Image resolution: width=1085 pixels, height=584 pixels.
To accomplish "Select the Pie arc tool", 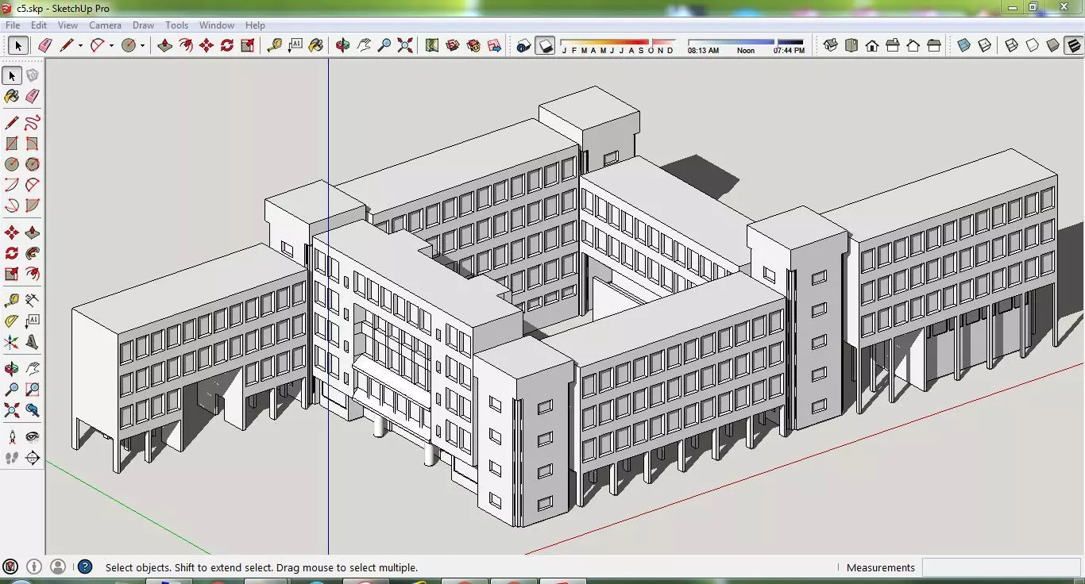I will coord(32,206).
